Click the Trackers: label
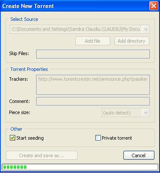This screenshot has width=160, height=173. point(19,79)
